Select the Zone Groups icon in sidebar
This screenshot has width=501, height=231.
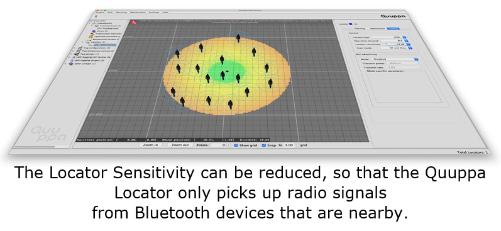click(x=71, y=63)
